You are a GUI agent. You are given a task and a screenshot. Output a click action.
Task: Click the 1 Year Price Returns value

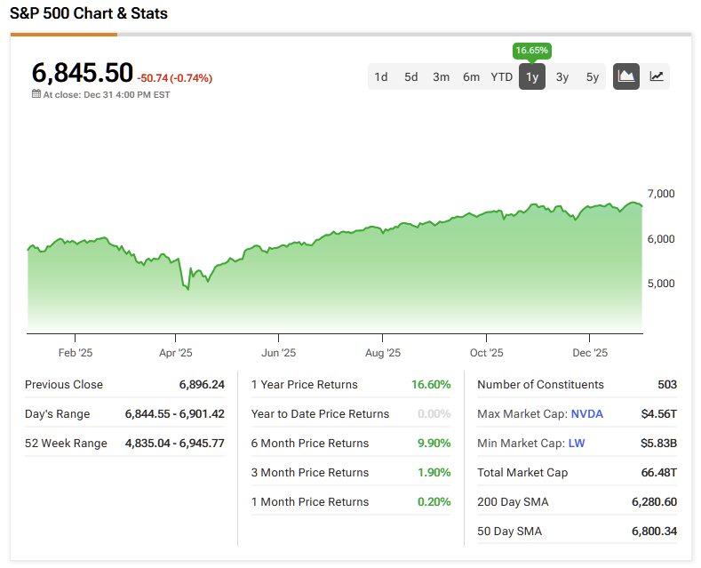(430, 385)
